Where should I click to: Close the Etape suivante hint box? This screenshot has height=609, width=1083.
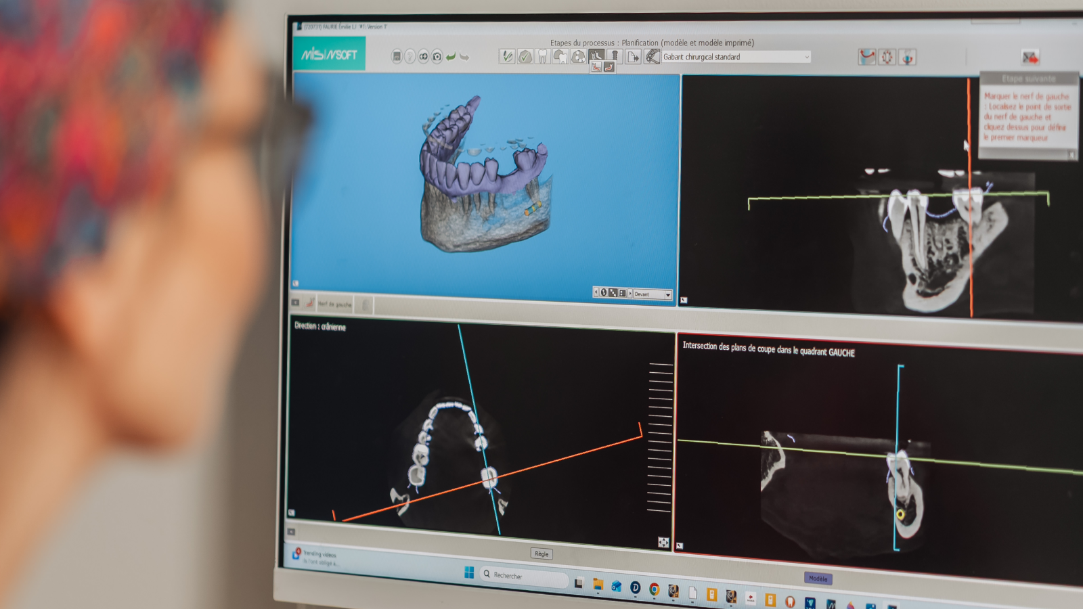point(1071,155)
